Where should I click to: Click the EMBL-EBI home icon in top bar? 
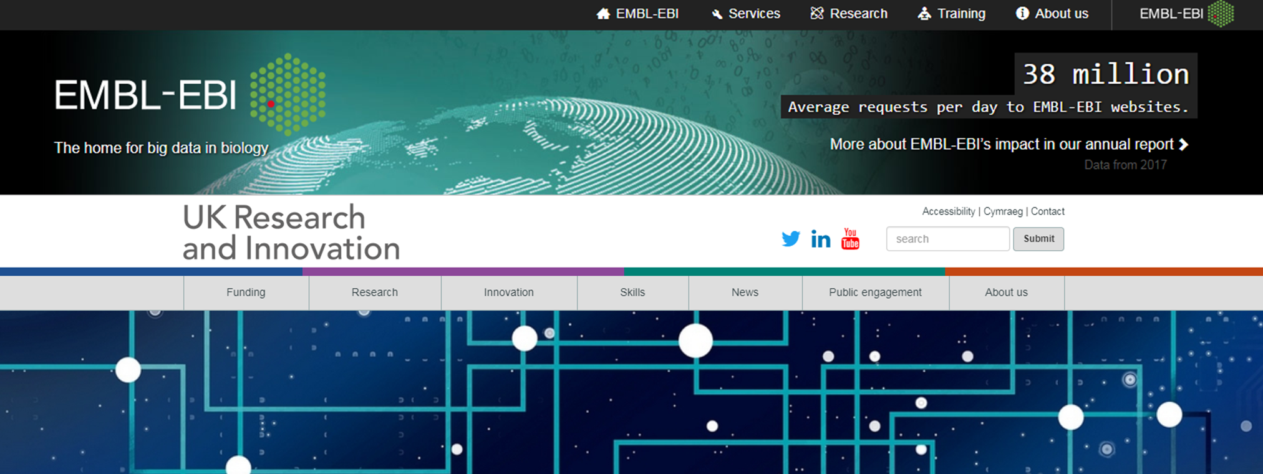(x=603, y=14)
